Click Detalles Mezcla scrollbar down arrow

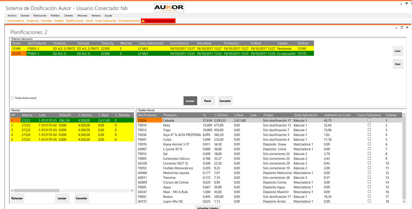click(404, 201)
